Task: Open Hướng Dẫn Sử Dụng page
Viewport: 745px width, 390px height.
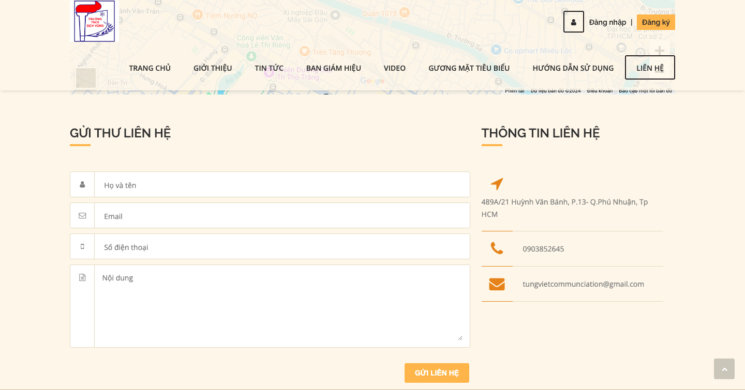Action: tap(573, 68)
